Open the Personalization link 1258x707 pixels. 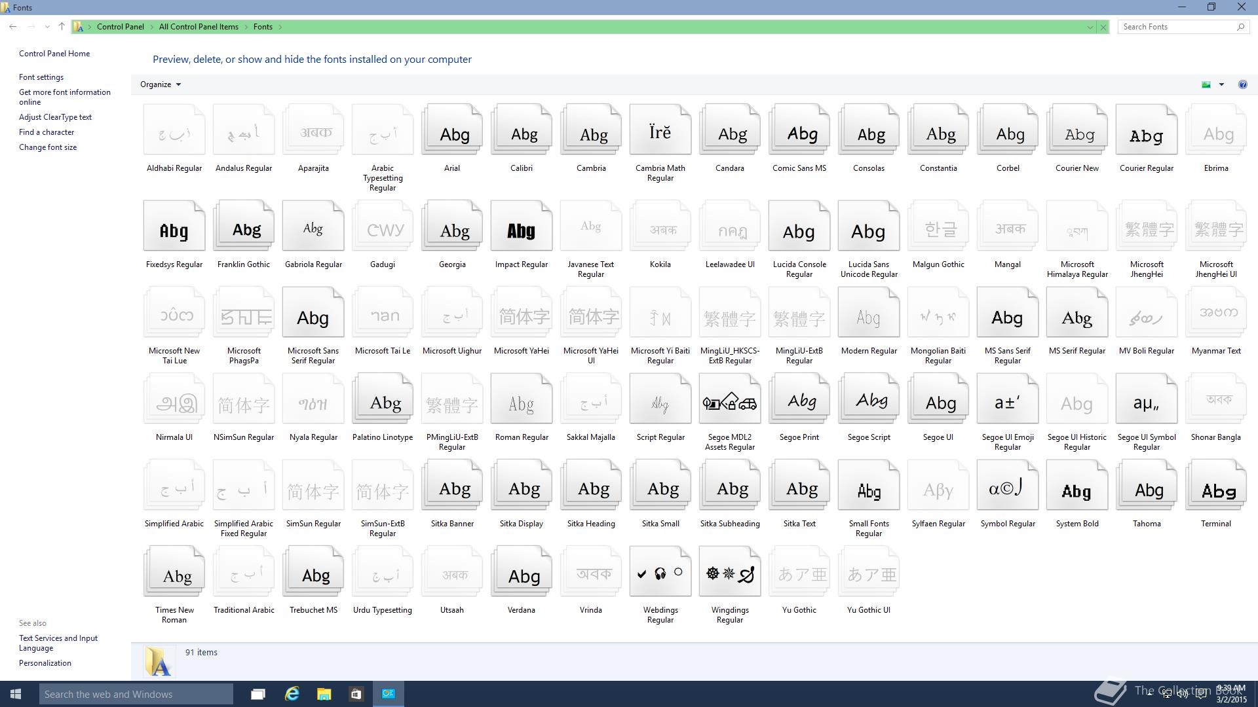click(45, 663)
